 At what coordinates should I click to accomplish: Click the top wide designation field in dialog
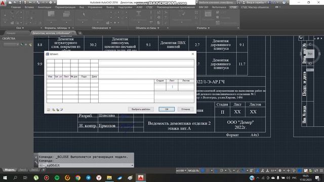tap(146, 63)
